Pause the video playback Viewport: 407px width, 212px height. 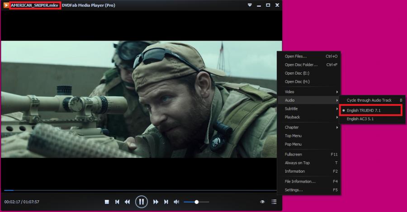tap(141, 202)
